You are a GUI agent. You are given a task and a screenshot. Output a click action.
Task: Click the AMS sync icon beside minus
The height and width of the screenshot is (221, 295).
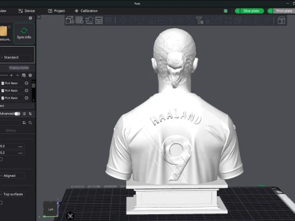(x=24, y=76)
